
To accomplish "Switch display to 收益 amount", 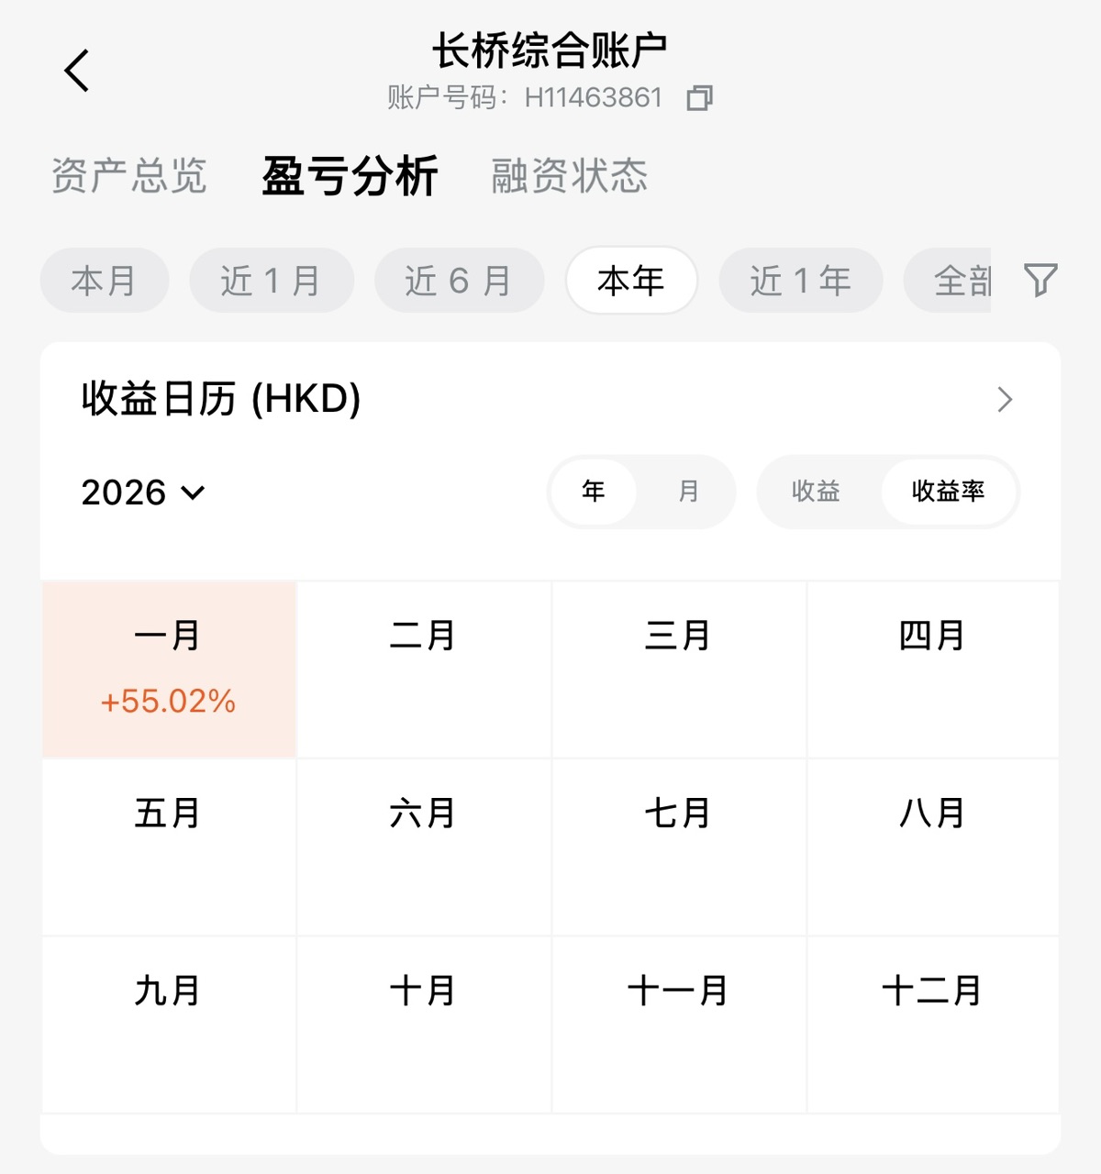I will tap(816, 492).
